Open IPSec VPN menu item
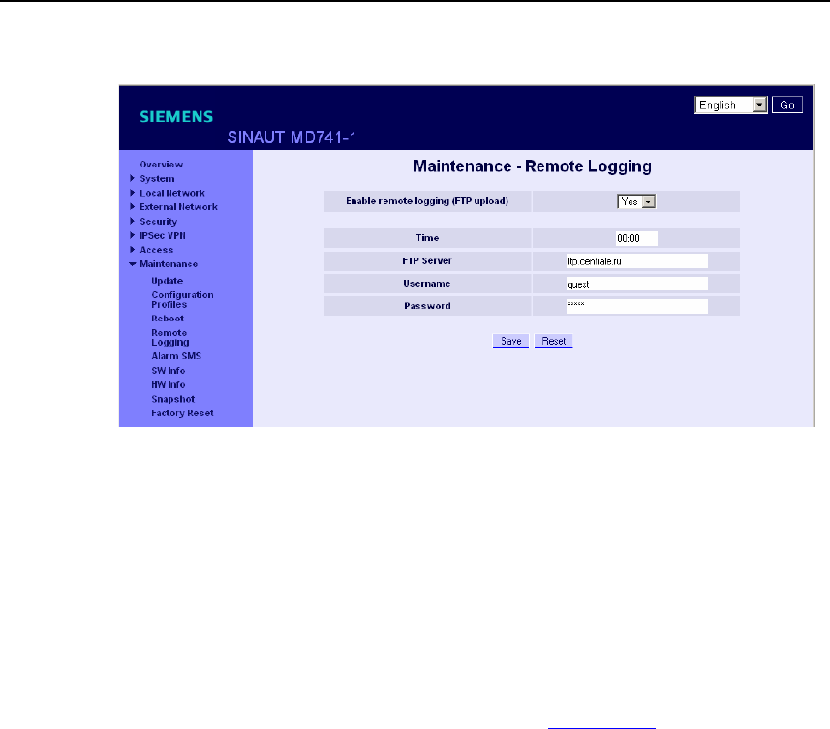 pyautogui.click(x=163, y=236)
